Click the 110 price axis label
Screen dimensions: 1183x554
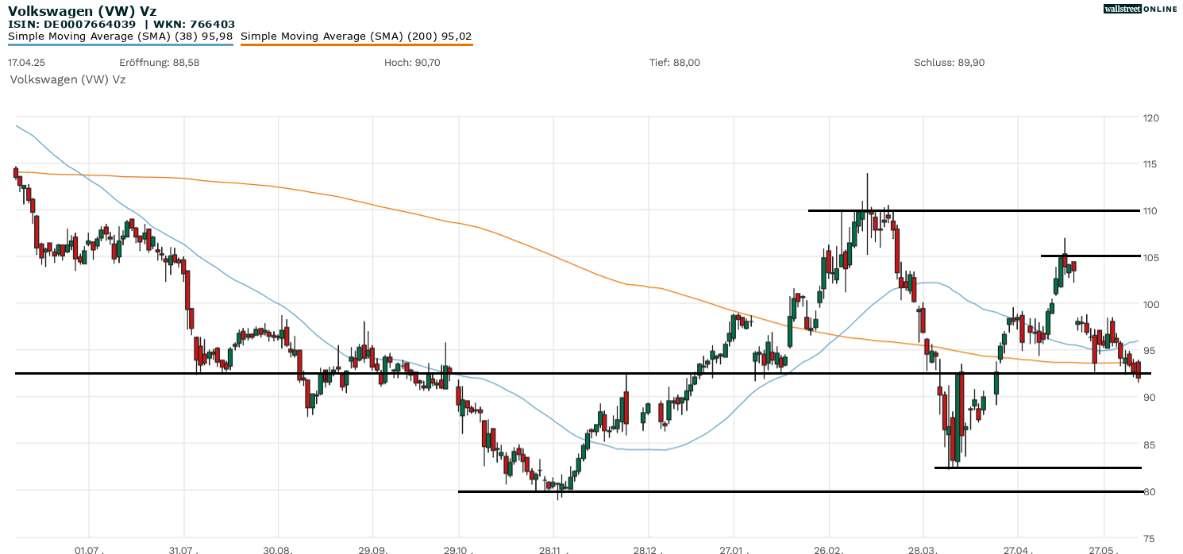[x=1151, y=211]
